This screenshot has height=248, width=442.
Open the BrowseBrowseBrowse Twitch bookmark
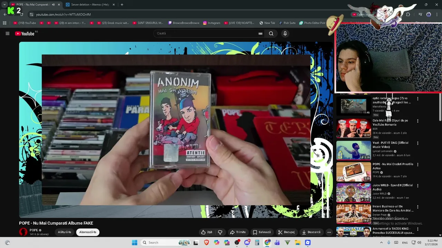[184, 23]
